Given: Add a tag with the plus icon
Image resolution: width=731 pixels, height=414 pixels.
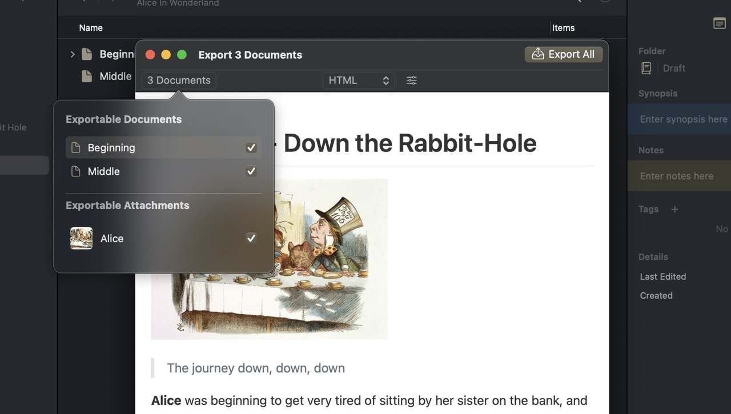Looking at the screenshot, I should (x=674, y=210).
